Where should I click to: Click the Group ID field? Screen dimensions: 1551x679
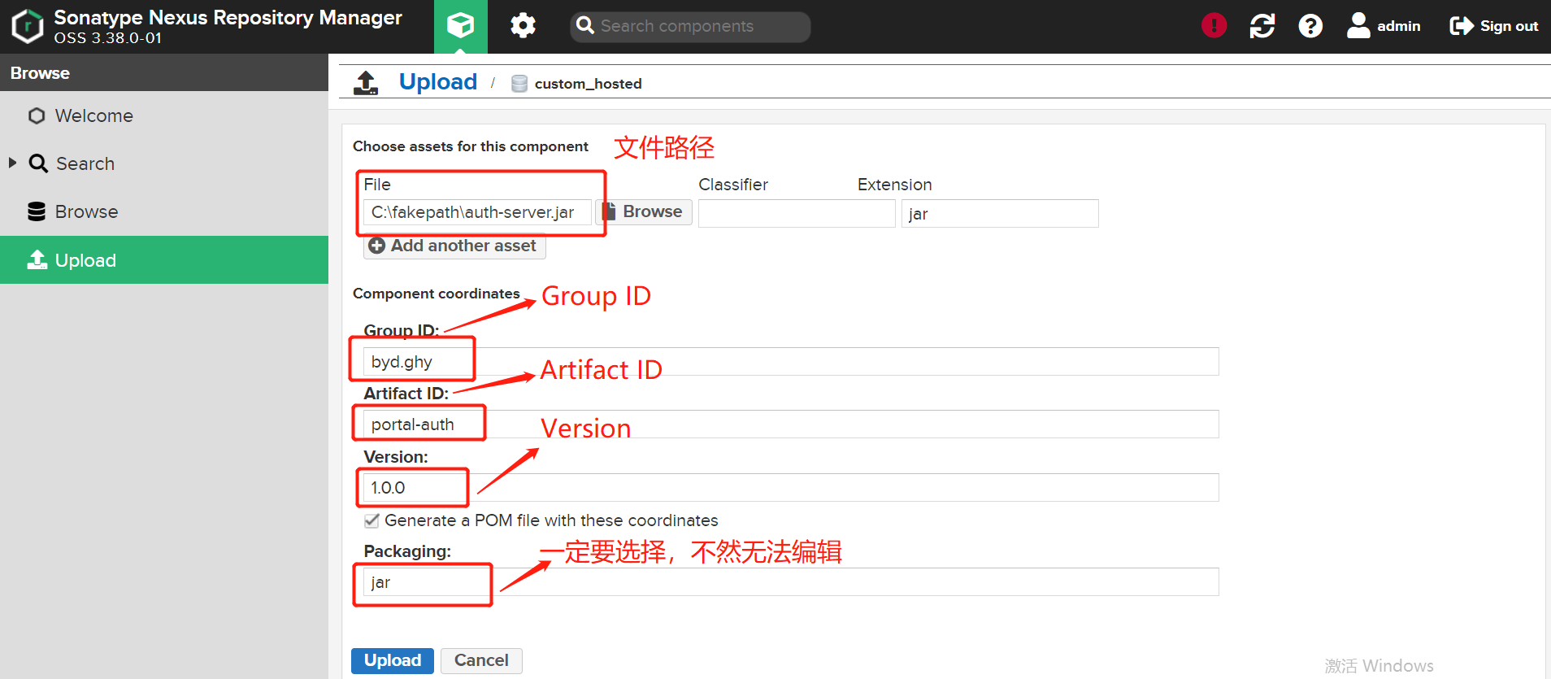pyautogui.click(x=791, y=361)
